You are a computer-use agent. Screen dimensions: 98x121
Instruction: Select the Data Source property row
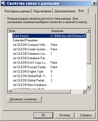(49, 36)
